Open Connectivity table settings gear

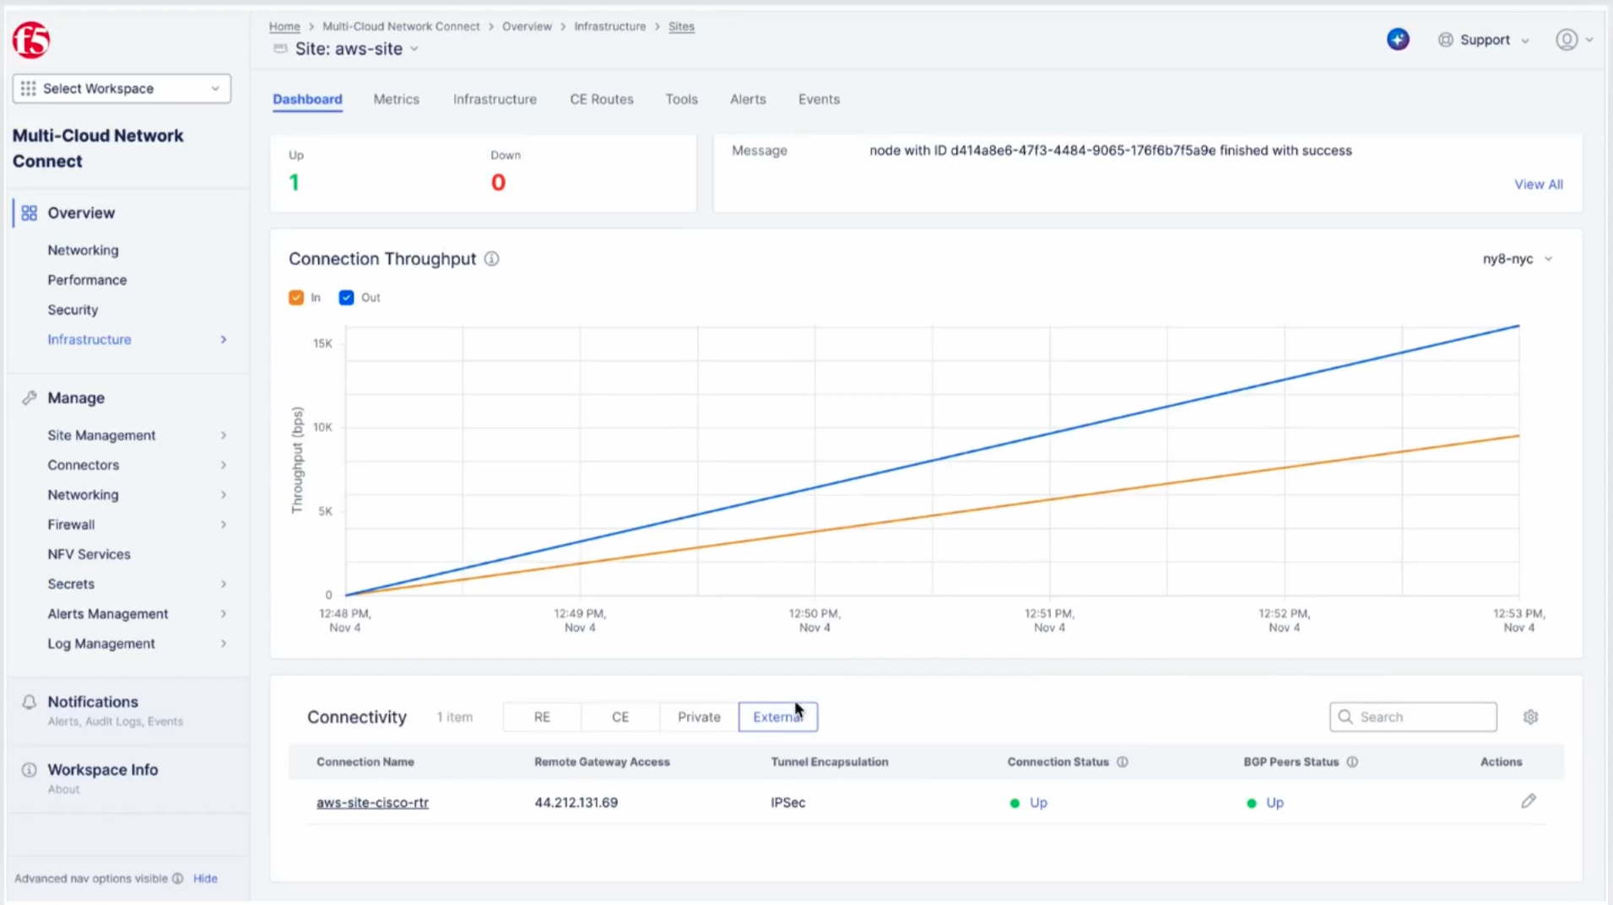point(1530,717)
